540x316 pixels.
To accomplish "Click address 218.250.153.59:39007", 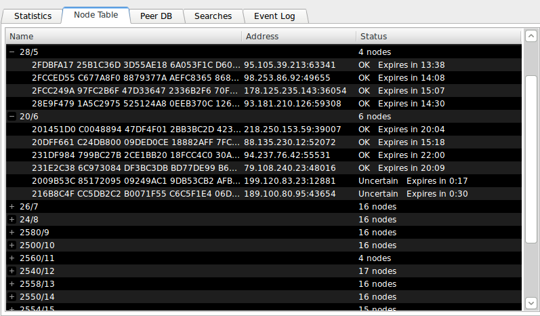I will click(293, 130).
